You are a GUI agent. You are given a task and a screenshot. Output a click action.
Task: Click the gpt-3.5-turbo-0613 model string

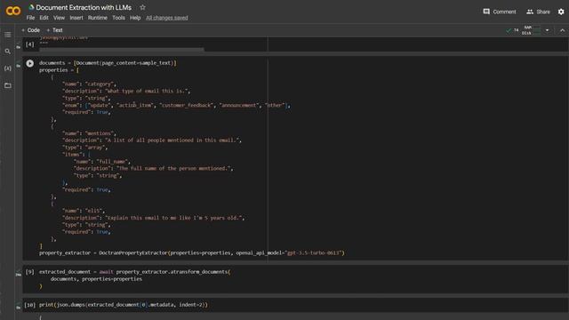pyautogui.click(x=314, y=252)
